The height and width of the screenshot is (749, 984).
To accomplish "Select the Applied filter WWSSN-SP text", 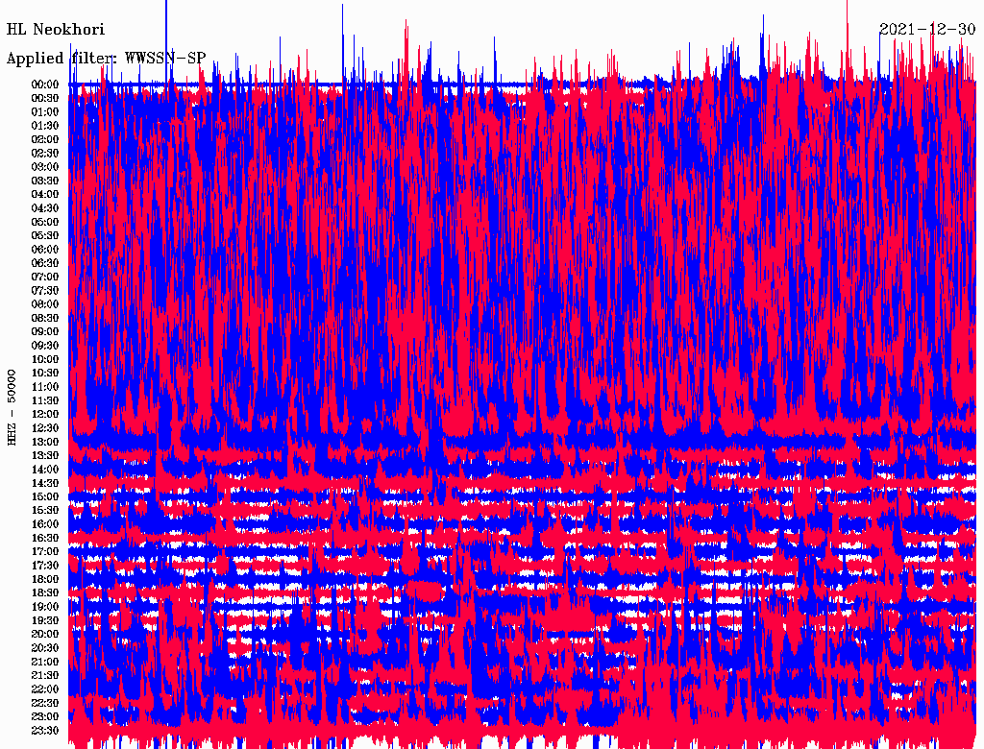I will (x=106, y=58).
